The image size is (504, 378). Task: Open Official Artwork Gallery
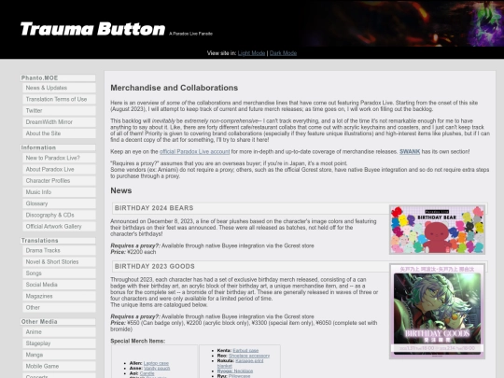point(59,226)
